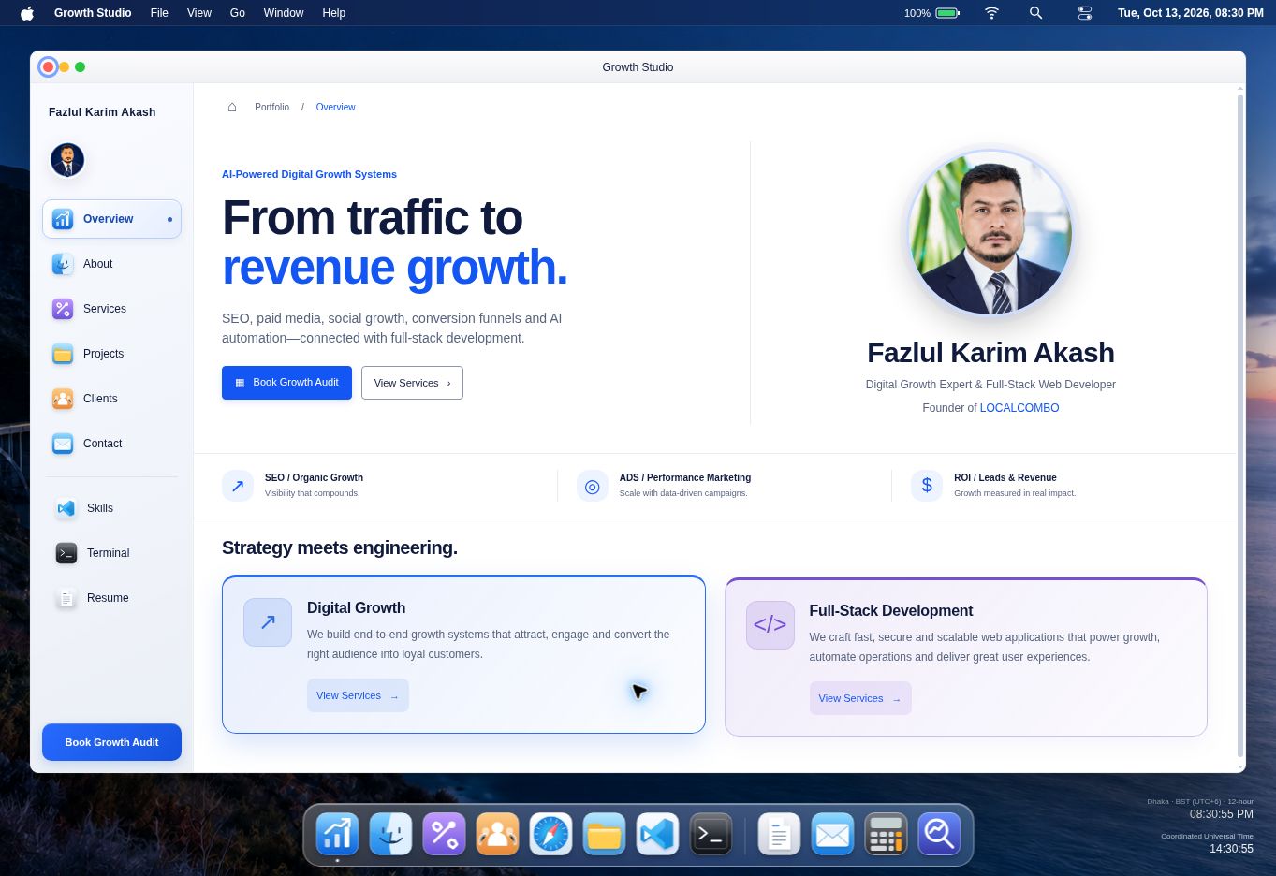Viewport: 1276px width, 876px height.
Task: Launch Visual Studio Code from the dock
Action: pos(657,833)
